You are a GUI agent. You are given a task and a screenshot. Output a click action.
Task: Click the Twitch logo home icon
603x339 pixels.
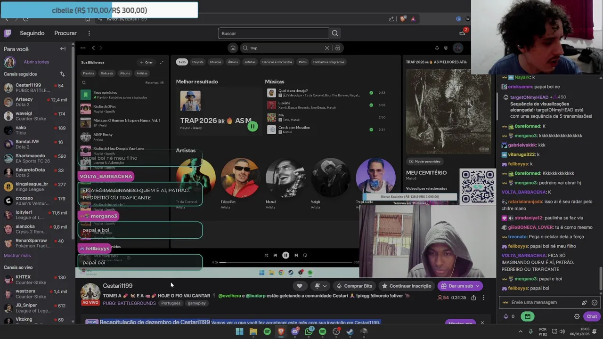[8, 33]
